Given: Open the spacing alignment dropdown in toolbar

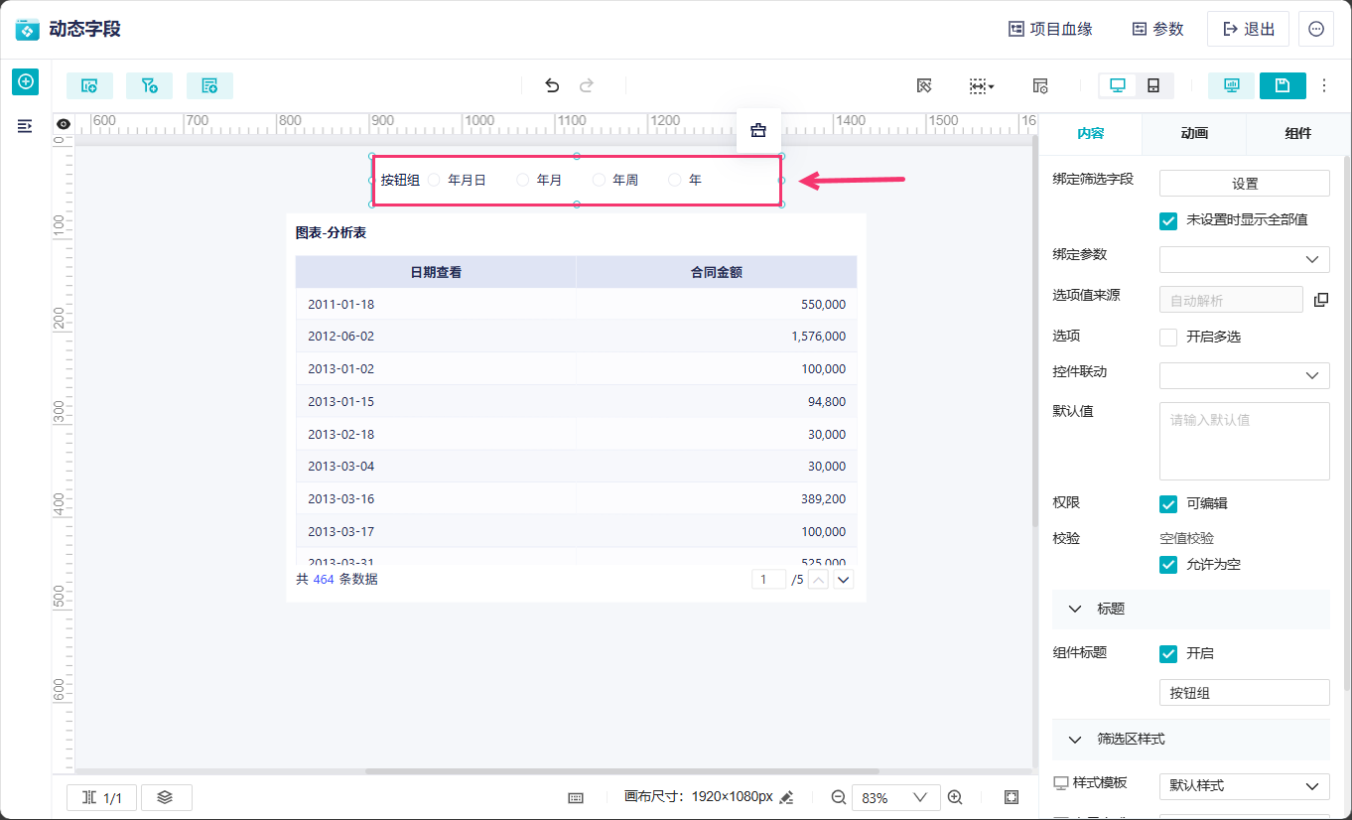Looking at the screenshot, I should 982,86.
